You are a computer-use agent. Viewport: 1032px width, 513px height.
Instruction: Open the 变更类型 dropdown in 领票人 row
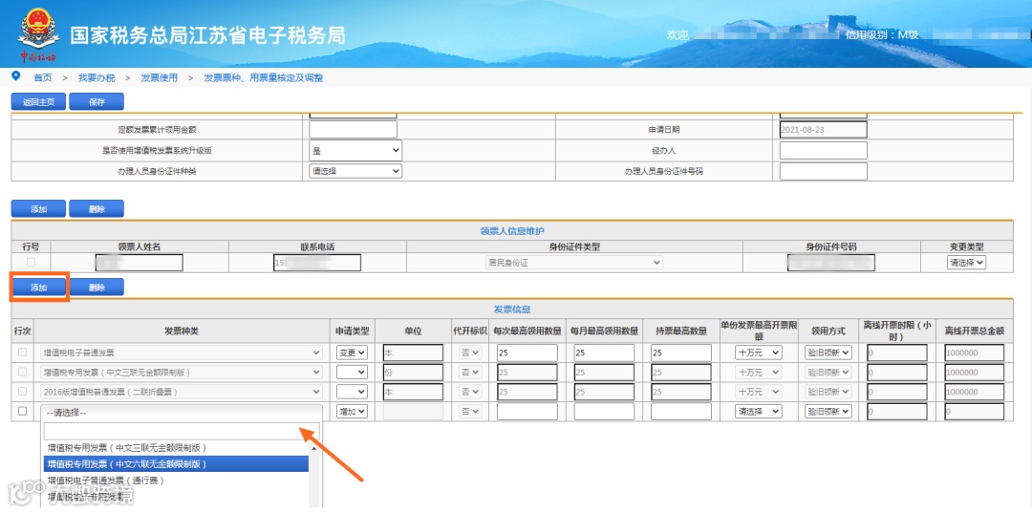(x=966, y=263)
